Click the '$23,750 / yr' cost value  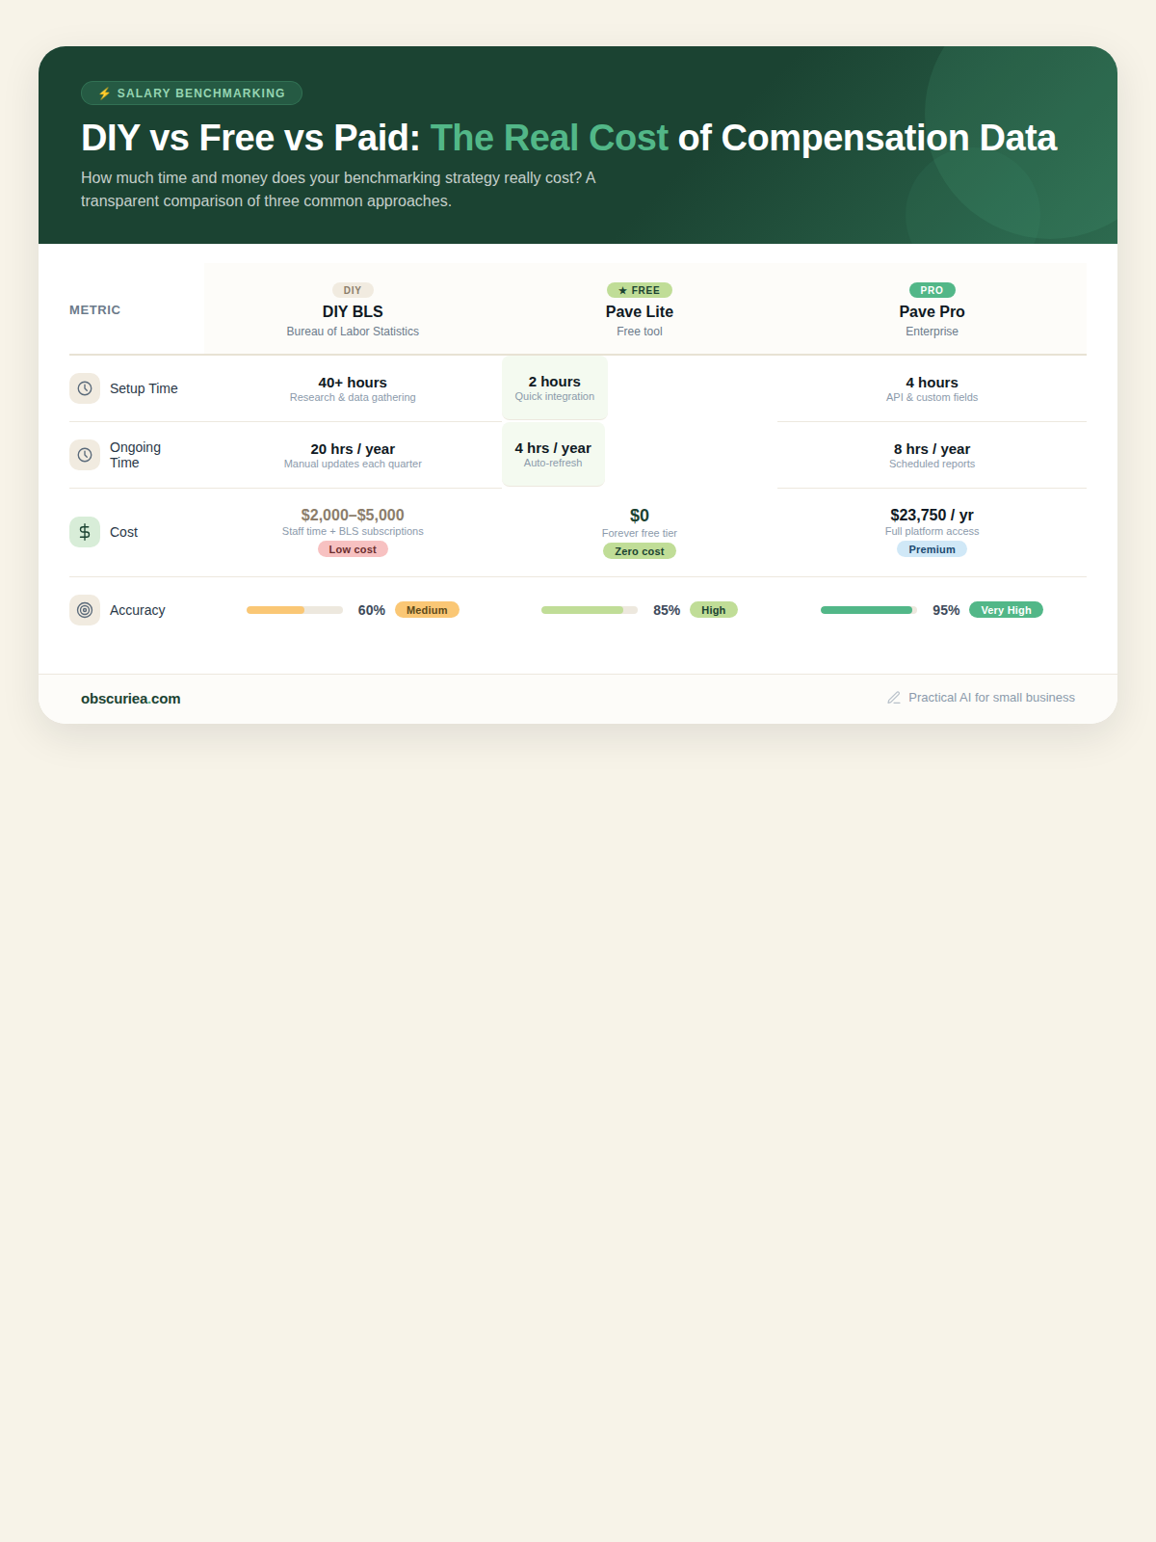pyautogui.click(x=932, y=516)
